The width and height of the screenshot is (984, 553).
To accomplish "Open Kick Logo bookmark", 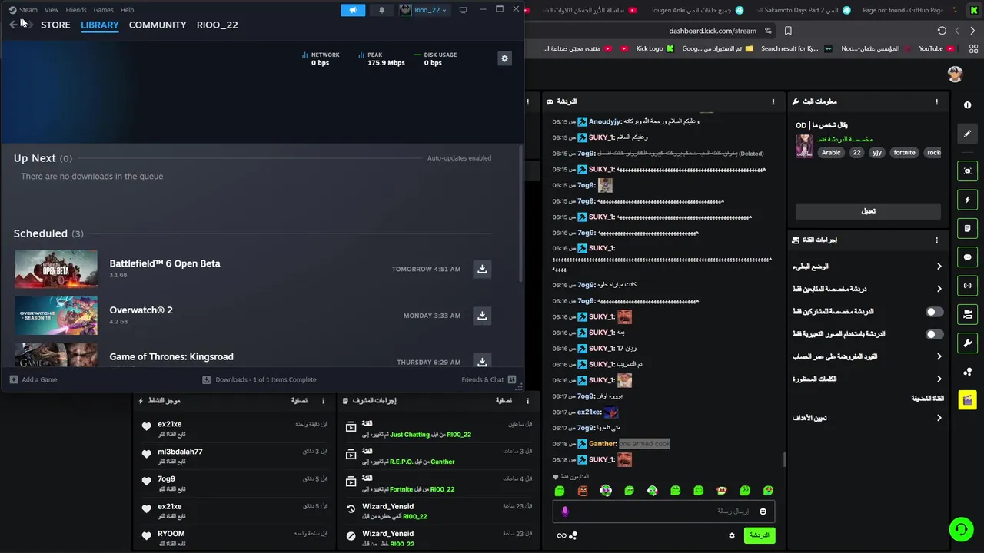I will pos(655,48).
